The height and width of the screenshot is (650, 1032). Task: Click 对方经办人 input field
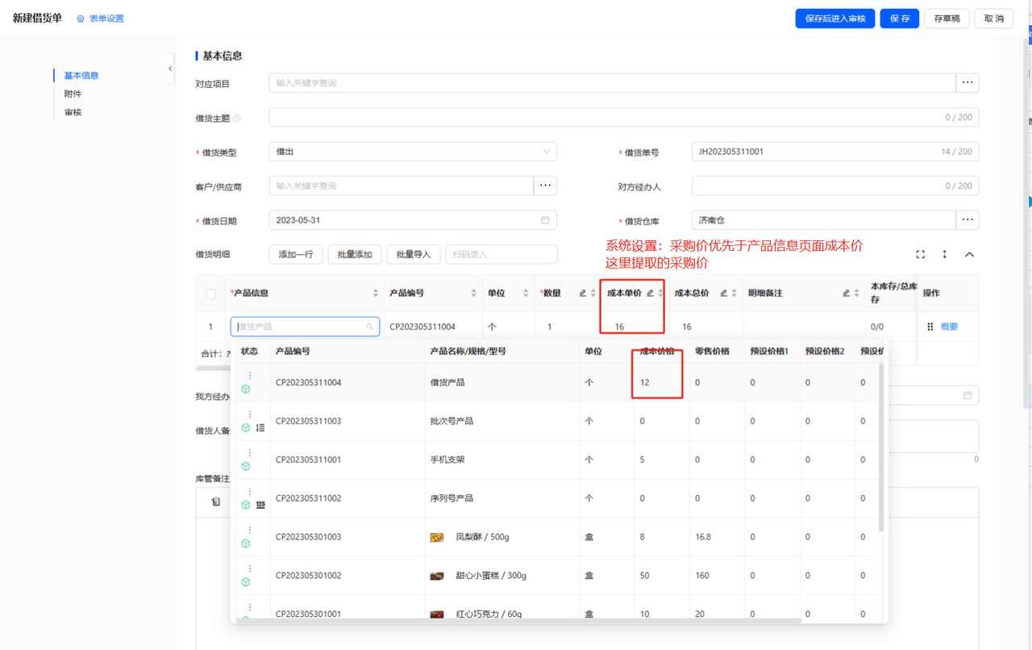[x=835, y=186]
